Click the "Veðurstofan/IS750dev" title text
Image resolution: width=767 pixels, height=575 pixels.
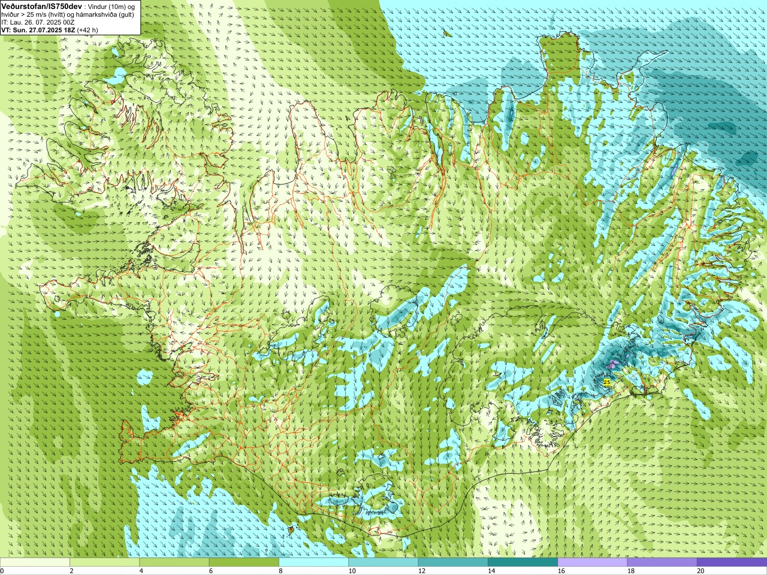41,6
